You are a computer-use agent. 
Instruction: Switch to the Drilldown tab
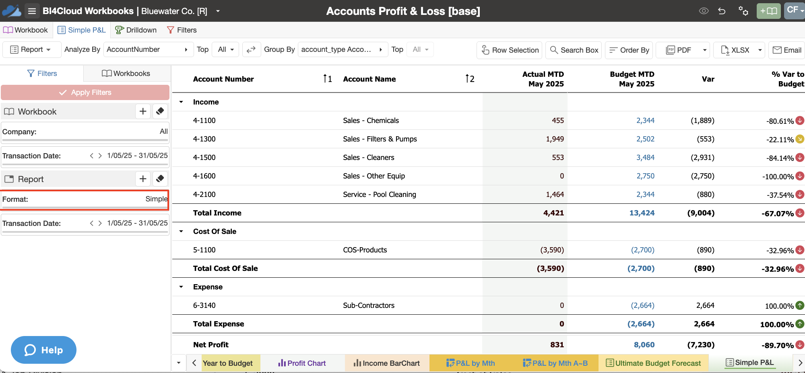(136, 30)
